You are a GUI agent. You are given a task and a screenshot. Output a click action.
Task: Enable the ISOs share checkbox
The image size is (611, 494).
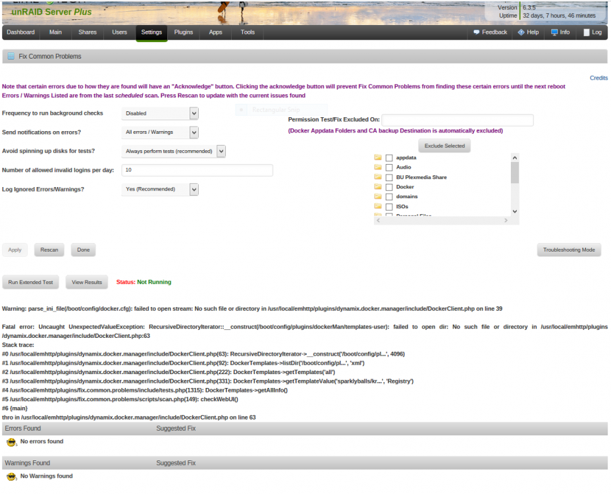tap(389, 207)
